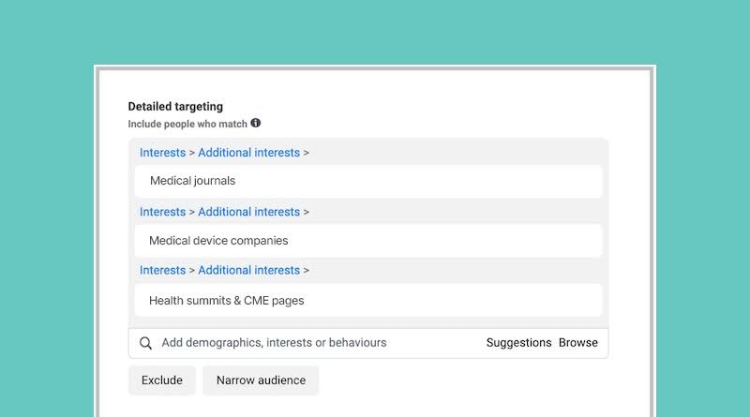
Task: Click Interests link above Medical journals
Action: [162, 153]
